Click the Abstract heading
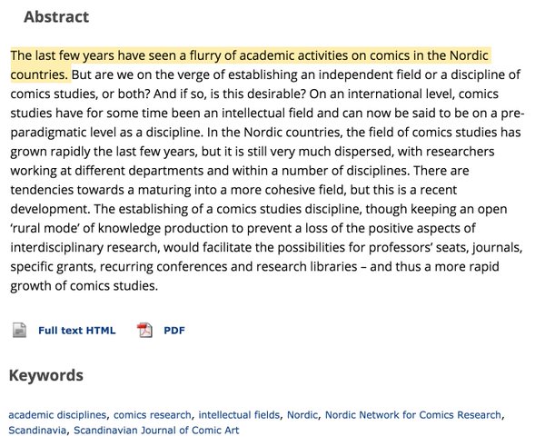Viewport: 545px width, 446px height. click(56, 17)
